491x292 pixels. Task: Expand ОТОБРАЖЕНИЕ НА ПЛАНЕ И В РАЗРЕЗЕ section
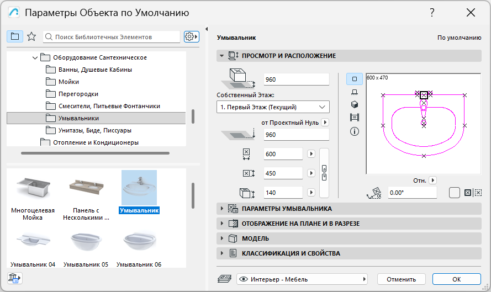pyautogui.click(x=349, y=224)
